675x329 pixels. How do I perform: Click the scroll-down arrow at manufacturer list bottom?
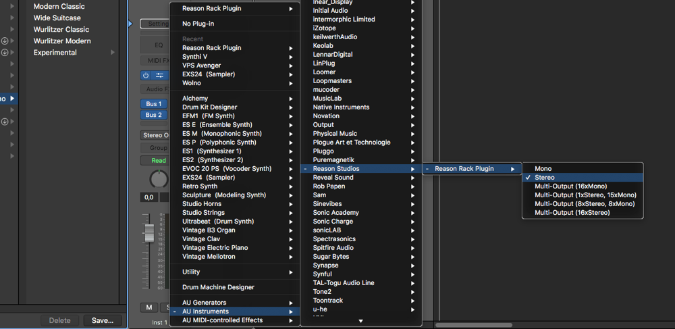point(360,321)
